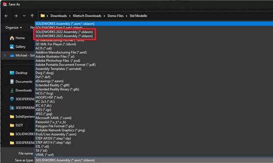Click the folder icon in address bar
Screen dimensions: 273x163
(42, 16)
